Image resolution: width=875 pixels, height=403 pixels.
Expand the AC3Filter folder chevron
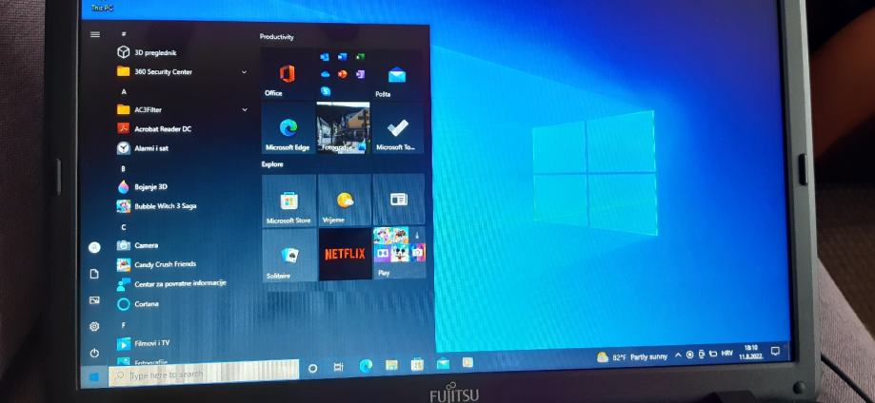[245, 110]
